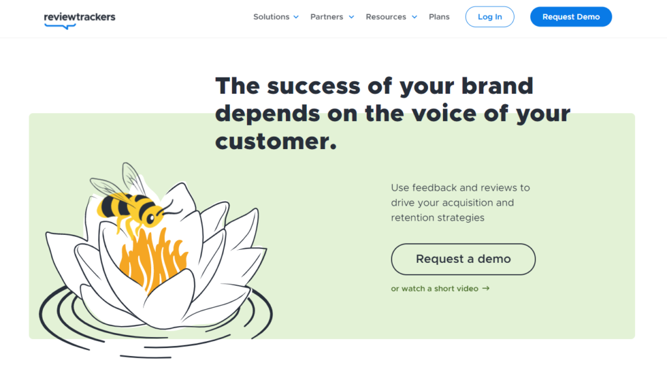Open the Solutions menu item
The height and width of the screenshot is (367, 667).
click(271, 17)
